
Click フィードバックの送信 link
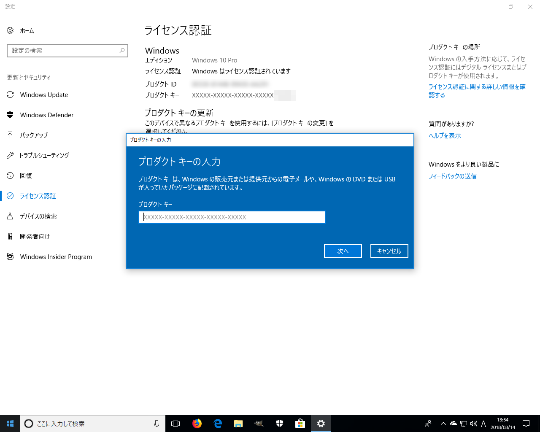[453, 176]
